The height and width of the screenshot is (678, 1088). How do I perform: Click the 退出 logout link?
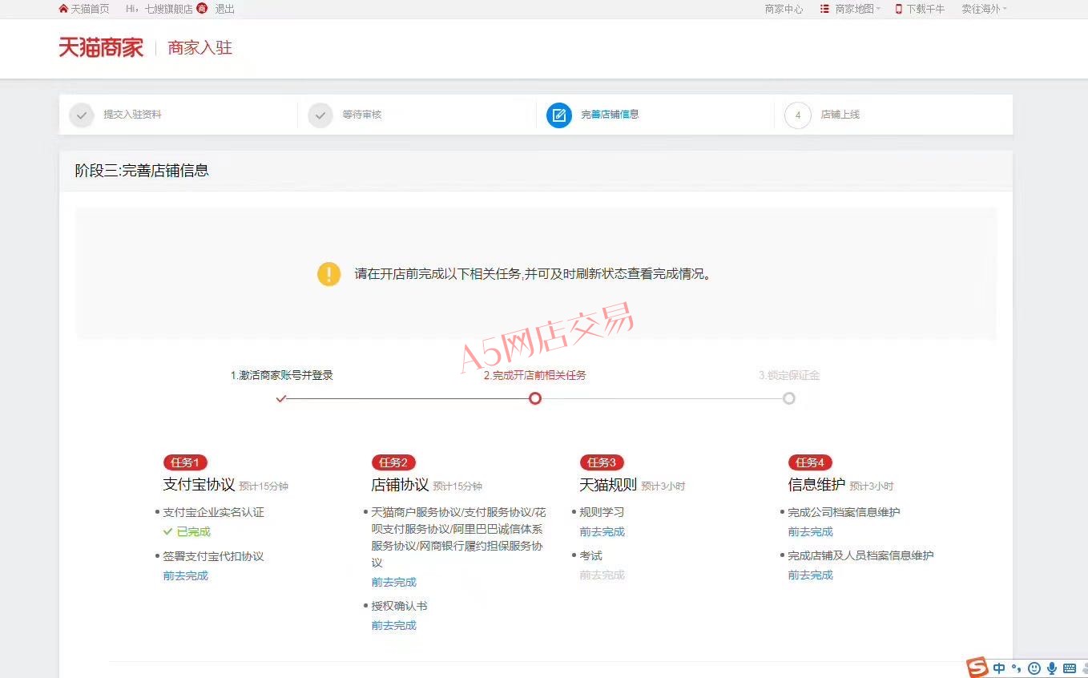tap(224, 9)
